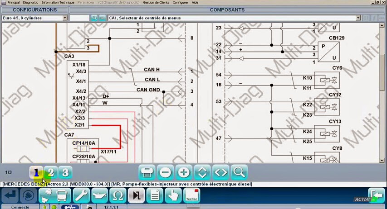Print the wiring diagram
This screenshot has width=387, height=209.
tap(147, 172)
